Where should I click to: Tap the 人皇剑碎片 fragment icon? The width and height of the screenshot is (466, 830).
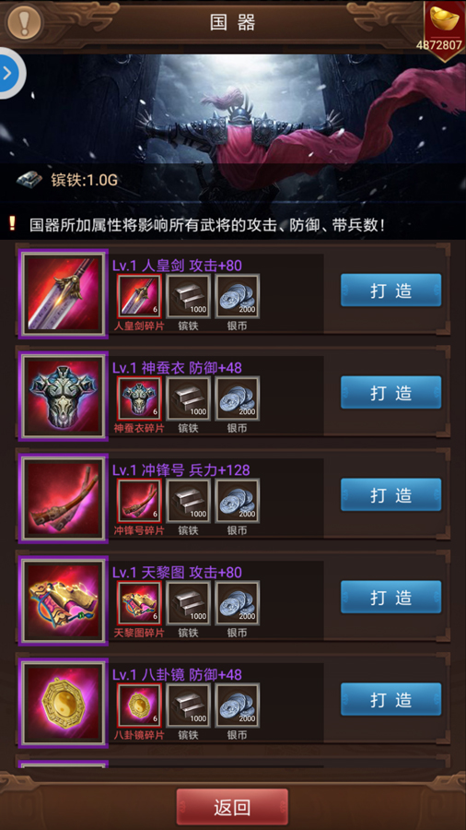click(x=139, y=296)
